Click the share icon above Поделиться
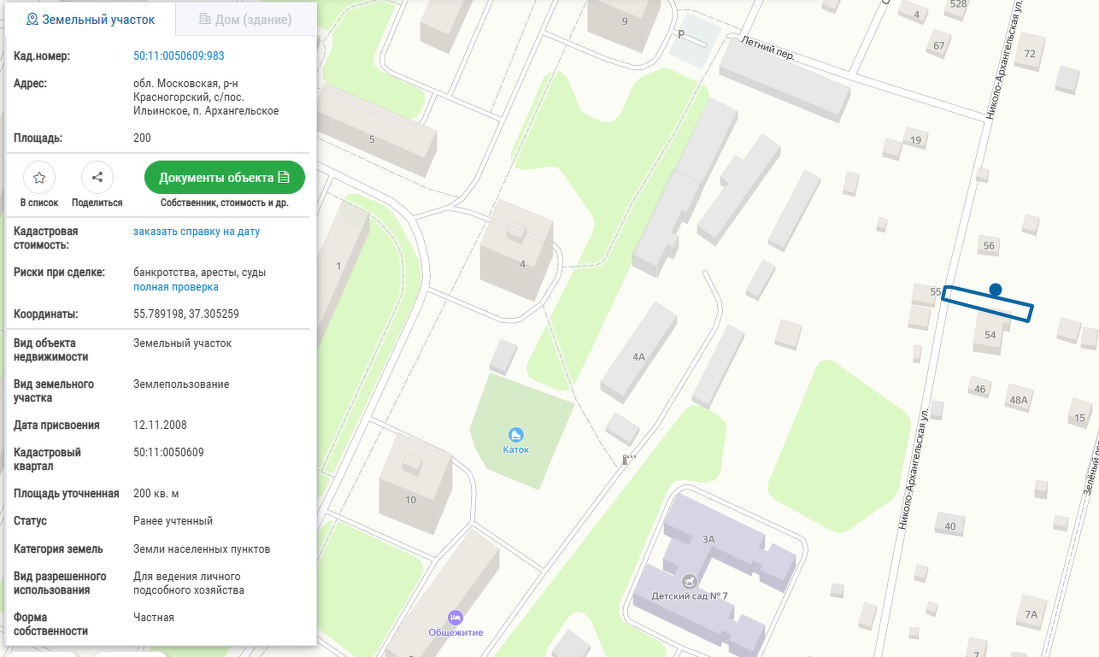Viewport: 1099px width, 657px height. click(97, 178)
